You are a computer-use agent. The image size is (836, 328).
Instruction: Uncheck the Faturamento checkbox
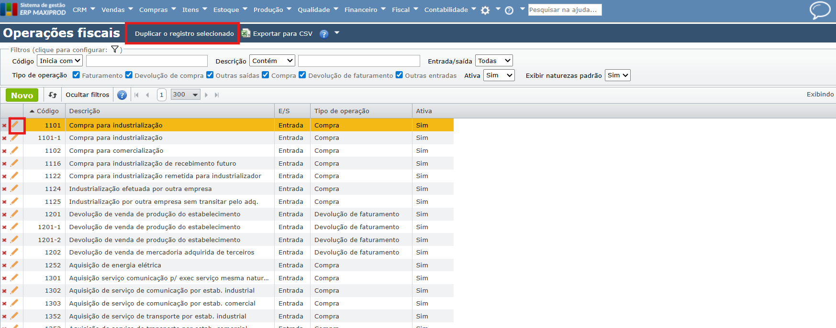(76, 75)
